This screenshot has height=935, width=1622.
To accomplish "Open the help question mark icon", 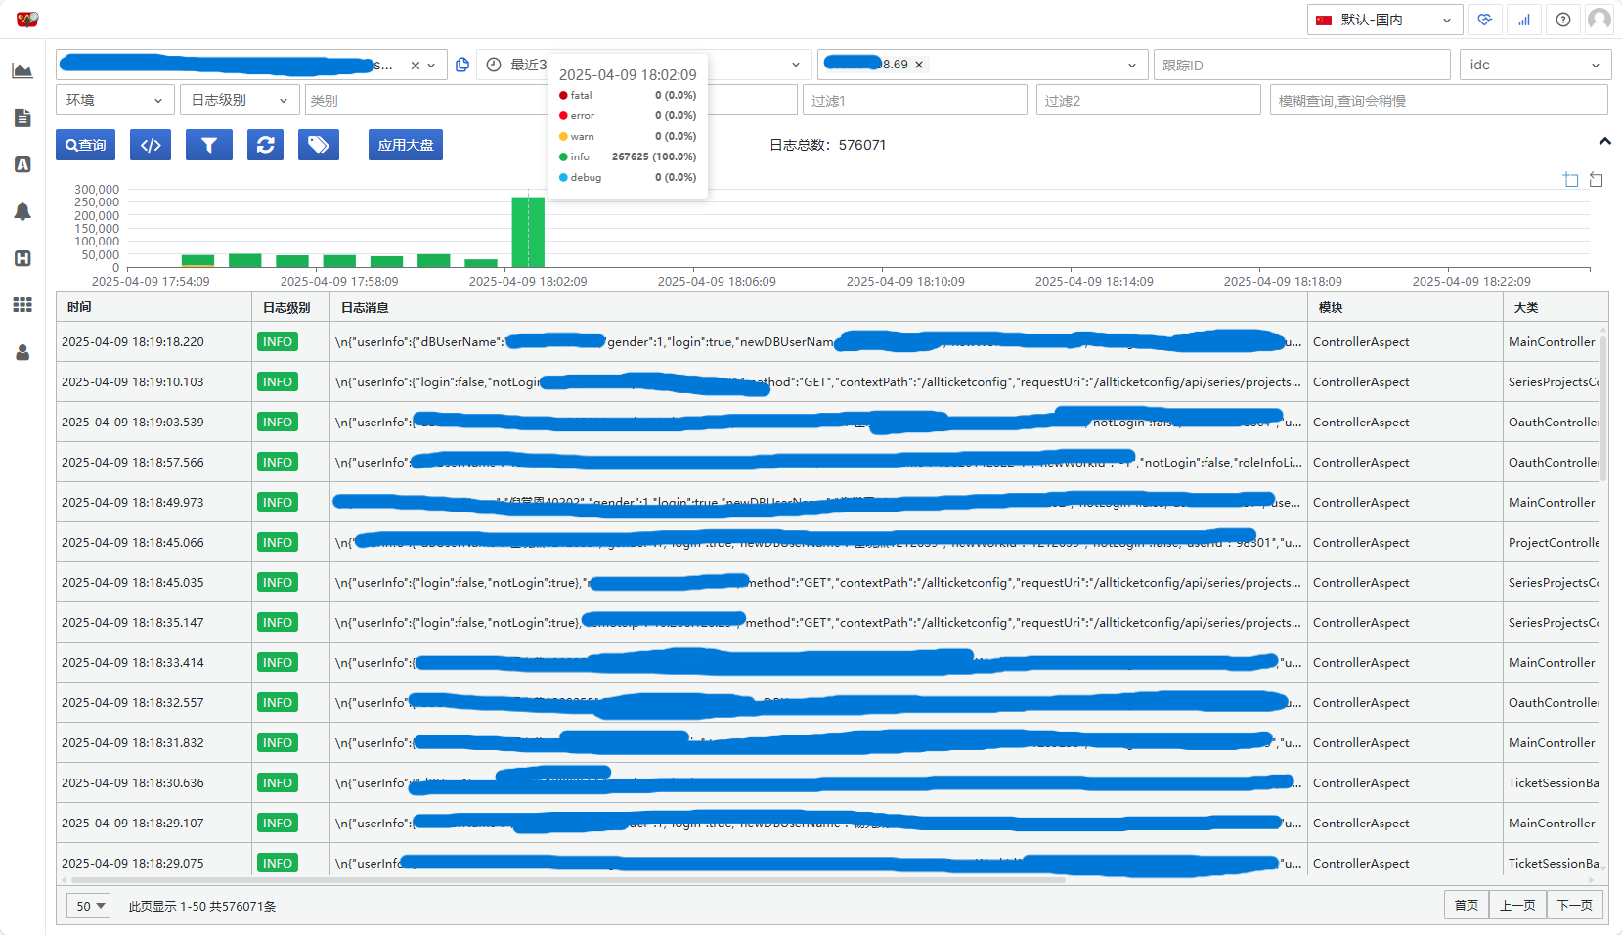I will coord(1563,20).
